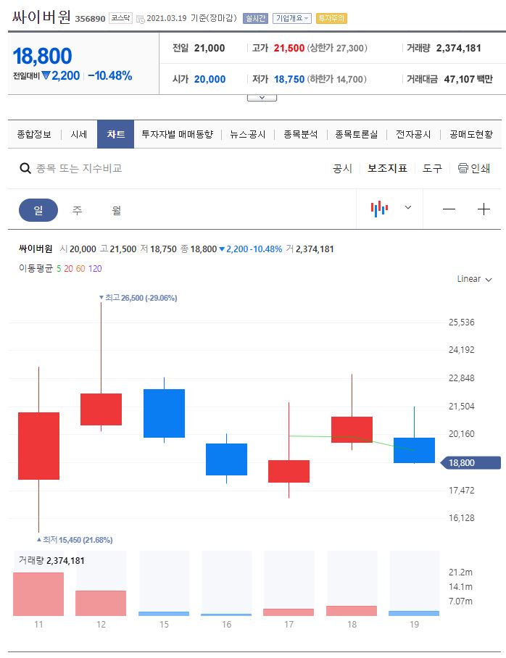
Task: Click the 인쇄 print button
Action: [x=474, y=168]
